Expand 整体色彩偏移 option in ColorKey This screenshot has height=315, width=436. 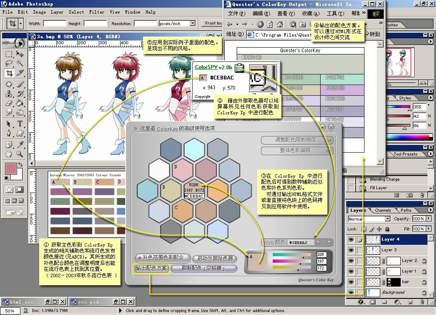pos(329,151)
